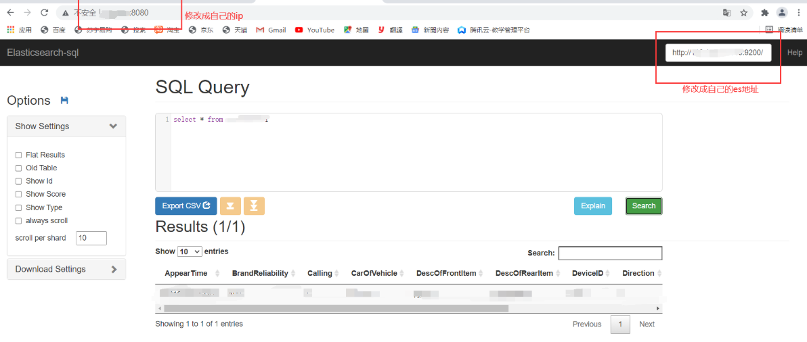Screen dimensions: 807x342
Task: Click the 不安全 not-secure warning icon
Action: click(x=66, y=12)
